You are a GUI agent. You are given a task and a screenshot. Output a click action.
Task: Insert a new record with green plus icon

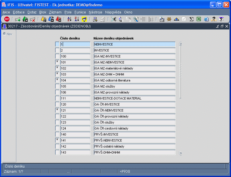tap(18, 19)
